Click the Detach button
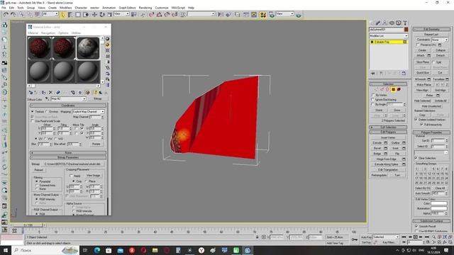This screenshot has height=255, width=454. point(440,55)
